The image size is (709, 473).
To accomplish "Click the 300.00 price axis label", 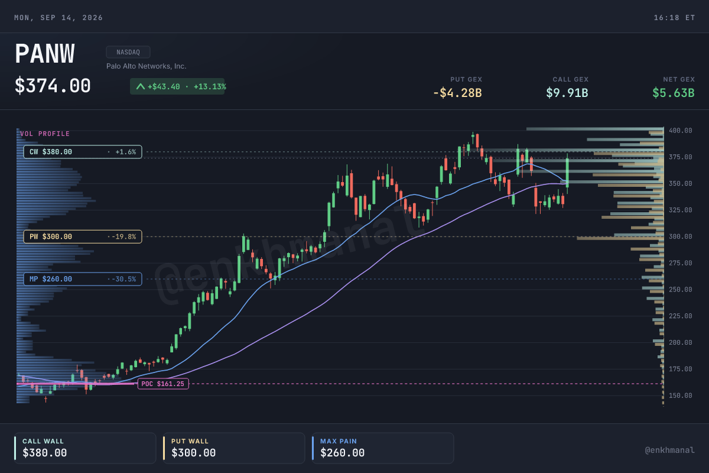I will [681, 237].
